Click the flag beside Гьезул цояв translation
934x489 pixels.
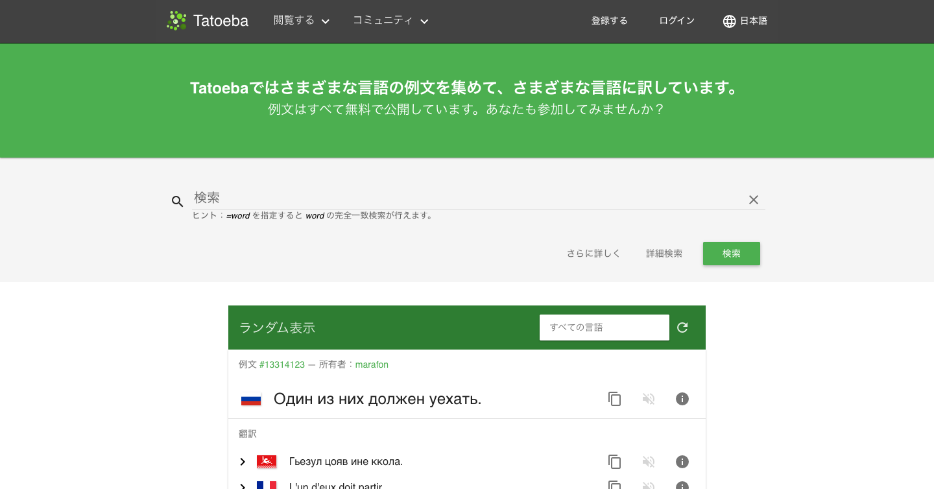[x=267, y=462]
